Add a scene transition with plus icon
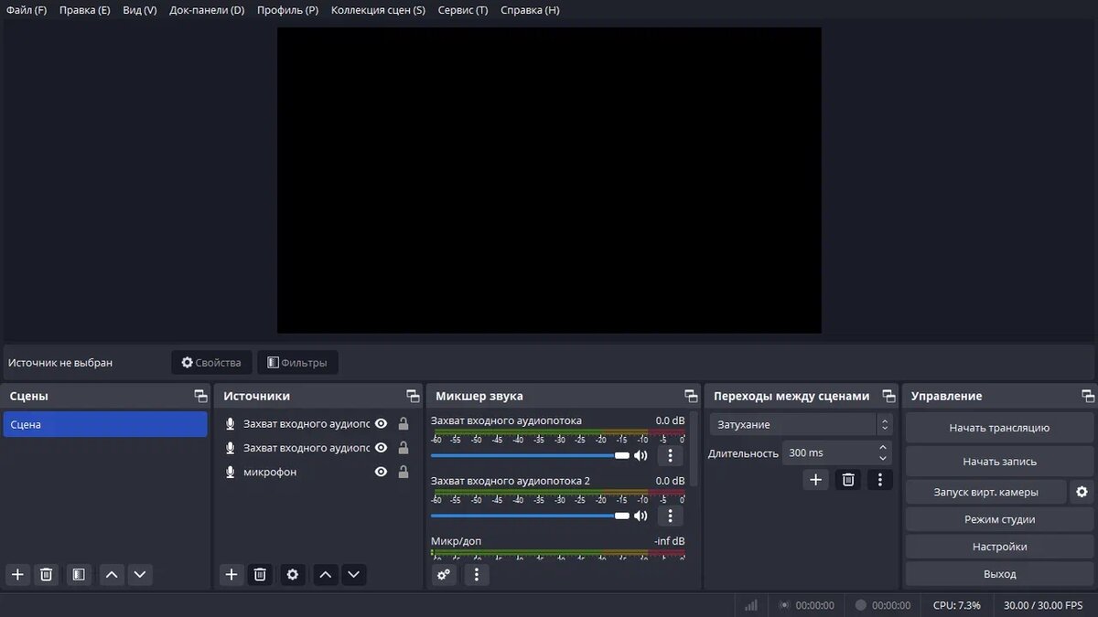 pyautogui.click(x=815, y=479)
